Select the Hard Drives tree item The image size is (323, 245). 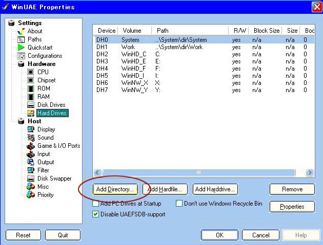(x=52, y=113)
